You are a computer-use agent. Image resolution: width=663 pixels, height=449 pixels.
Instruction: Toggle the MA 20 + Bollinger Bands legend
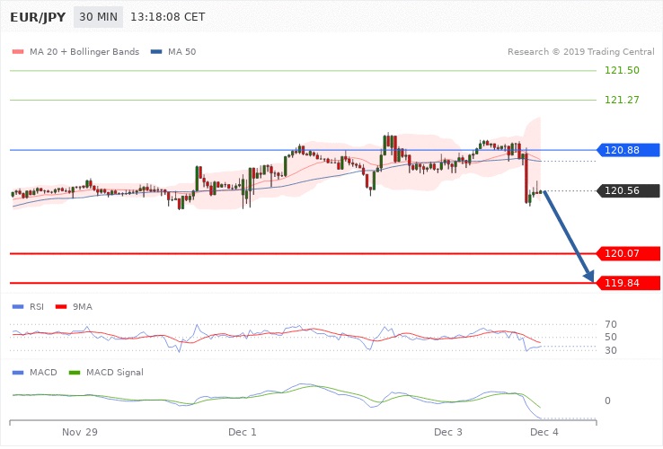76,52
